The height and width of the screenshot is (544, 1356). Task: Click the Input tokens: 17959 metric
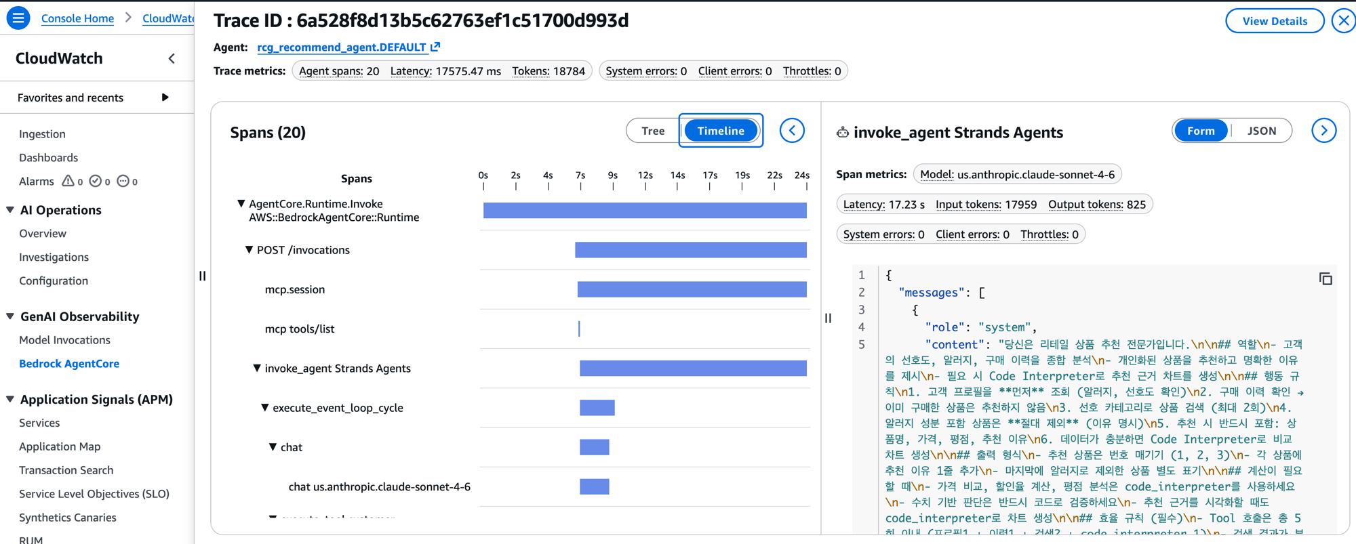coord(986,205)
